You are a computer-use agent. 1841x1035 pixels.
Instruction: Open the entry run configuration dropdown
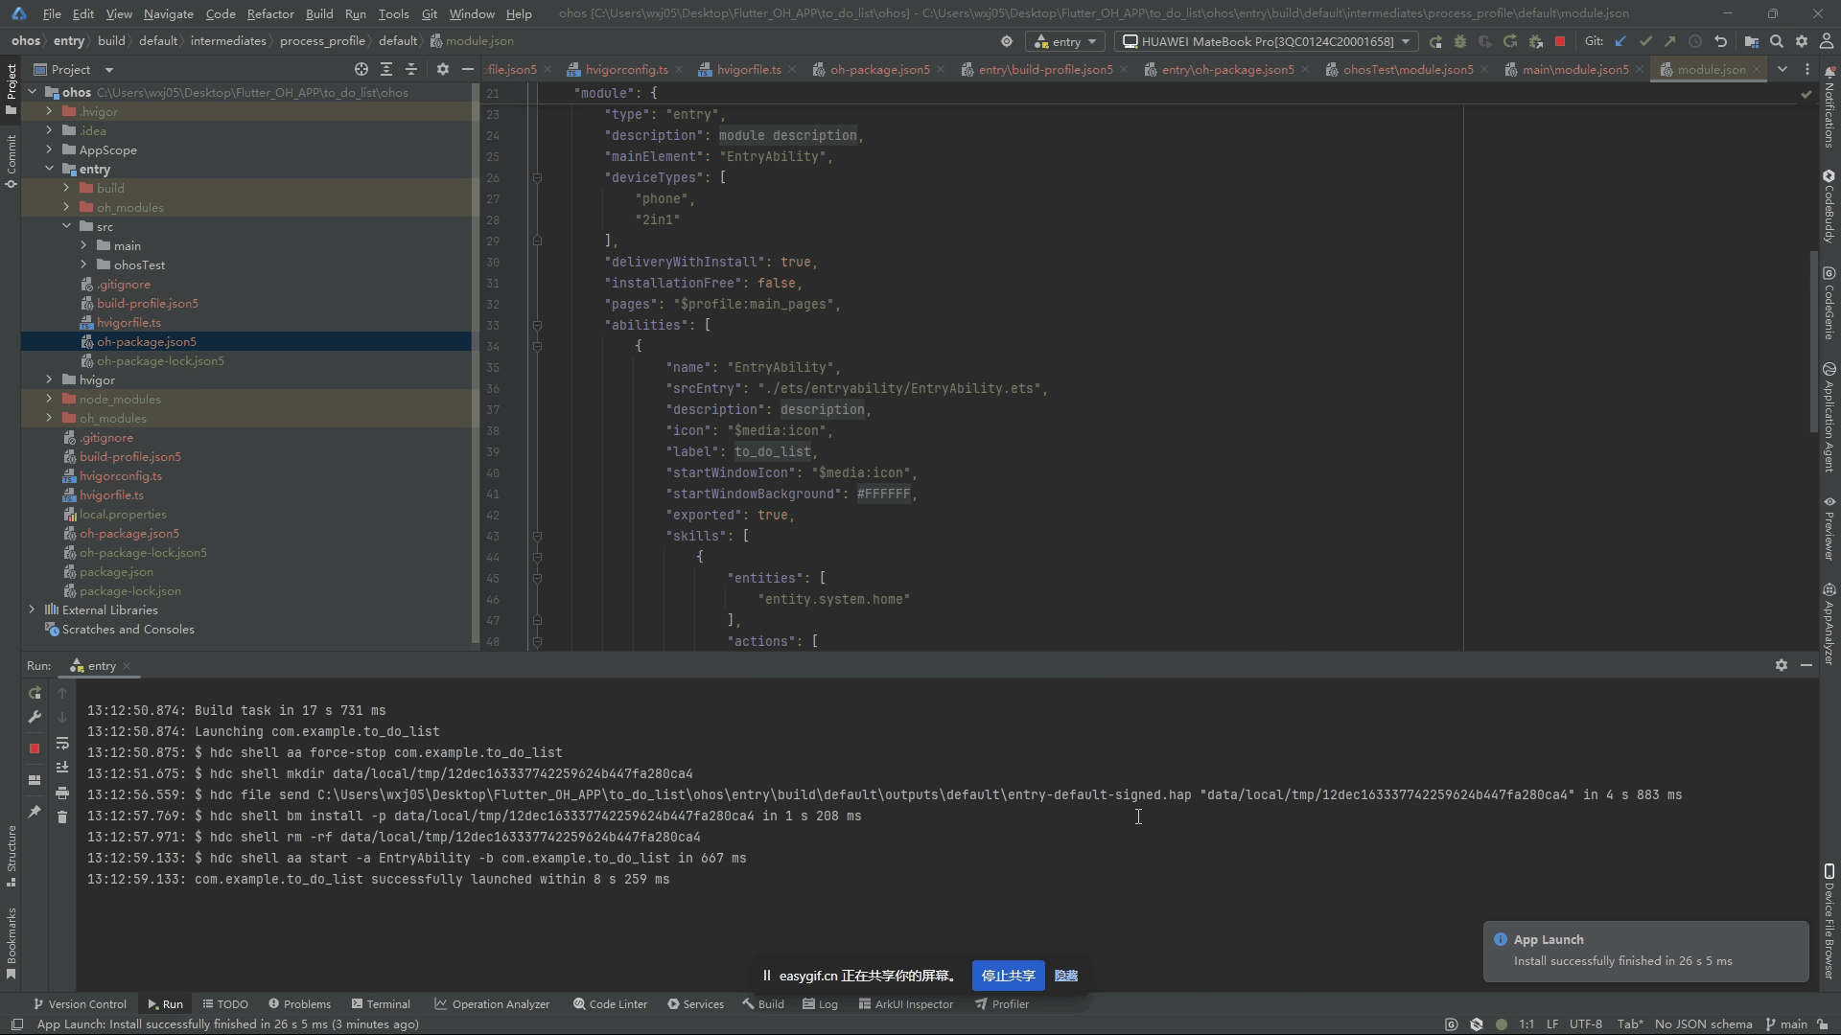tap(1065, 41)
